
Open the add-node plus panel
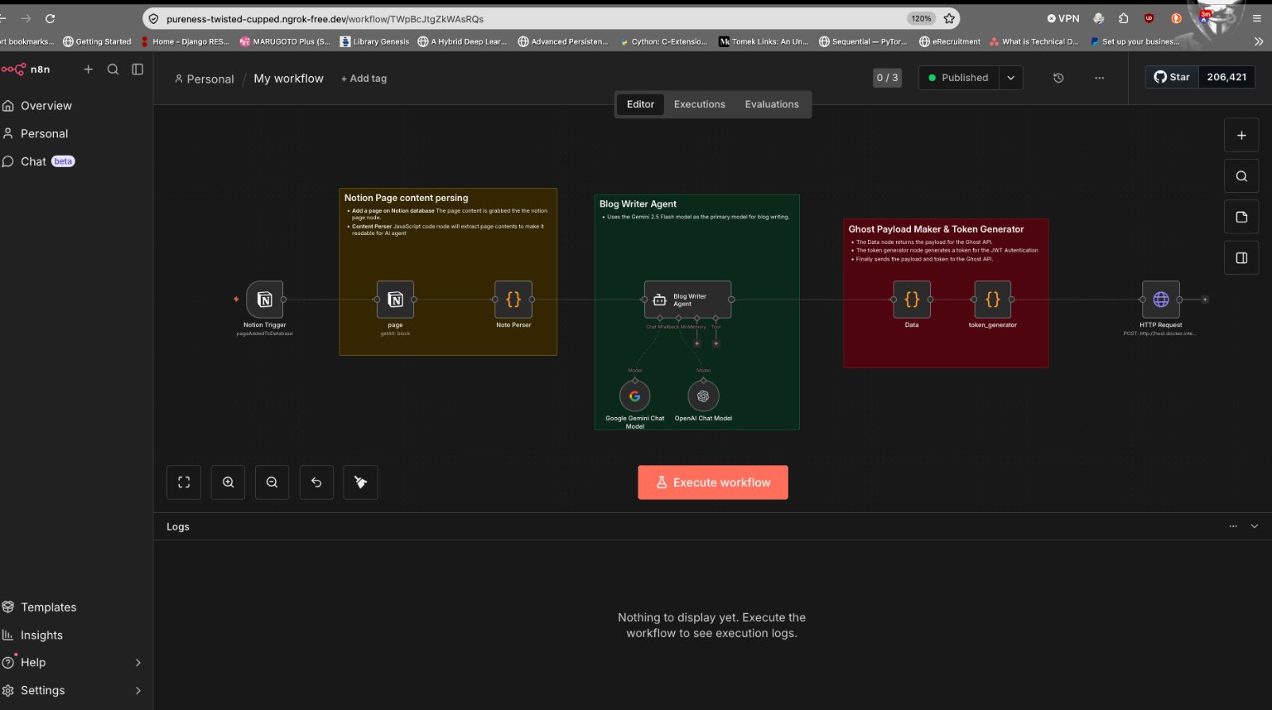[x=1241, y=136]
